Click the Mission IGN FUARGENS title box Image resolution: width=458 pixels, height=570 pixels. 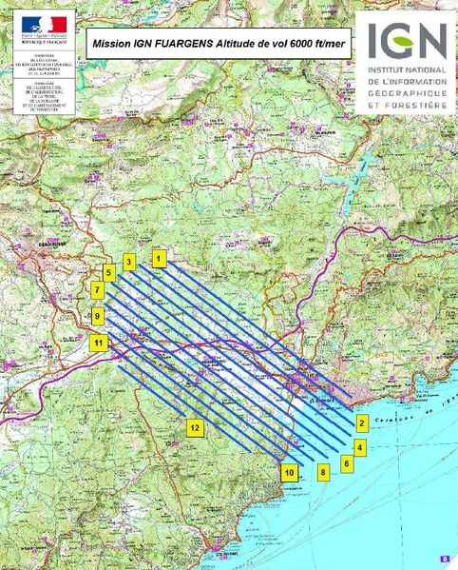click(x=219, y=44)
